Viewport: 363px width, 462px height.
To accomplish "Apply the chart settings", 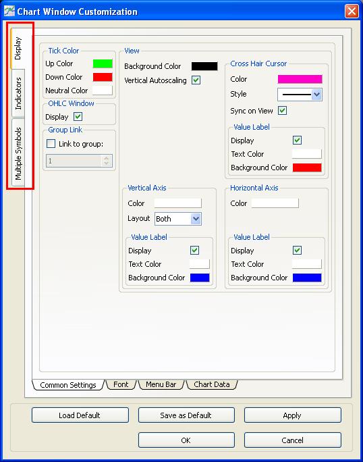I will (293, 415).
